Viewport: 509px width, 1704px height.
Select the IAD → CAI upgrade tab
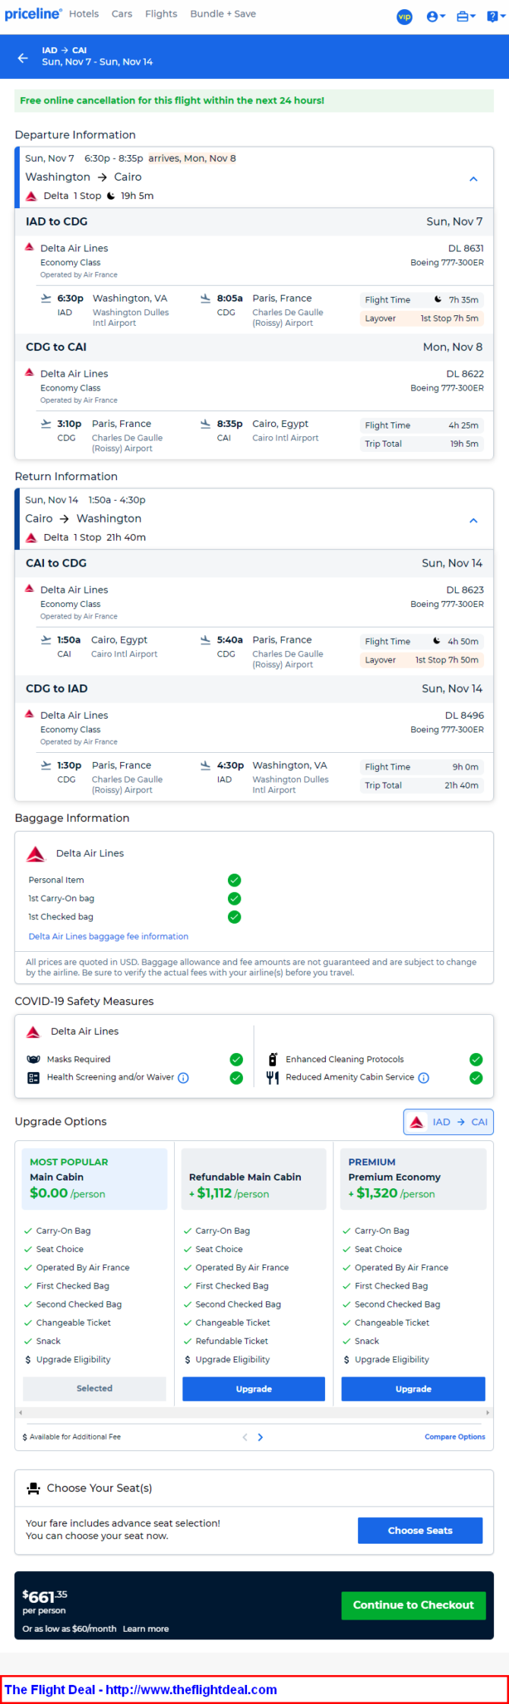[x=448, y=1122]
